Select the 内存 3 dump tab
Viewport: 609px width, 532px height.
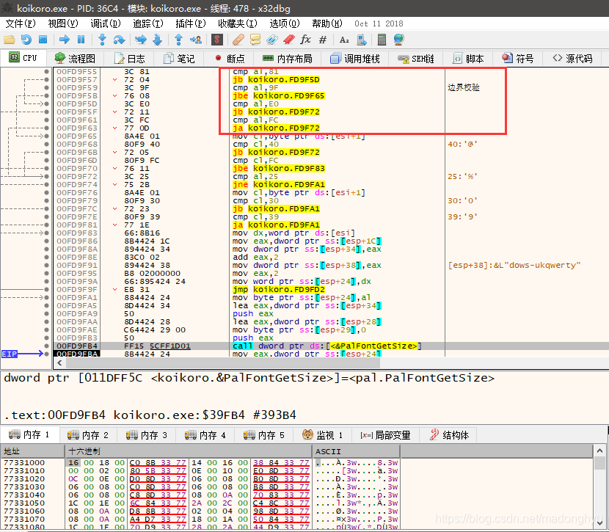tap(147, 435)
